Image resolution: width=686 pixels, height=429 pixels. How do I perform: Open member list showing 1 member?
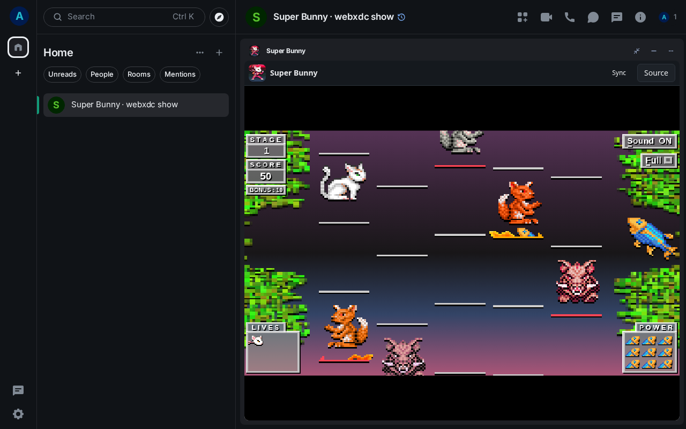coord(668,17)
